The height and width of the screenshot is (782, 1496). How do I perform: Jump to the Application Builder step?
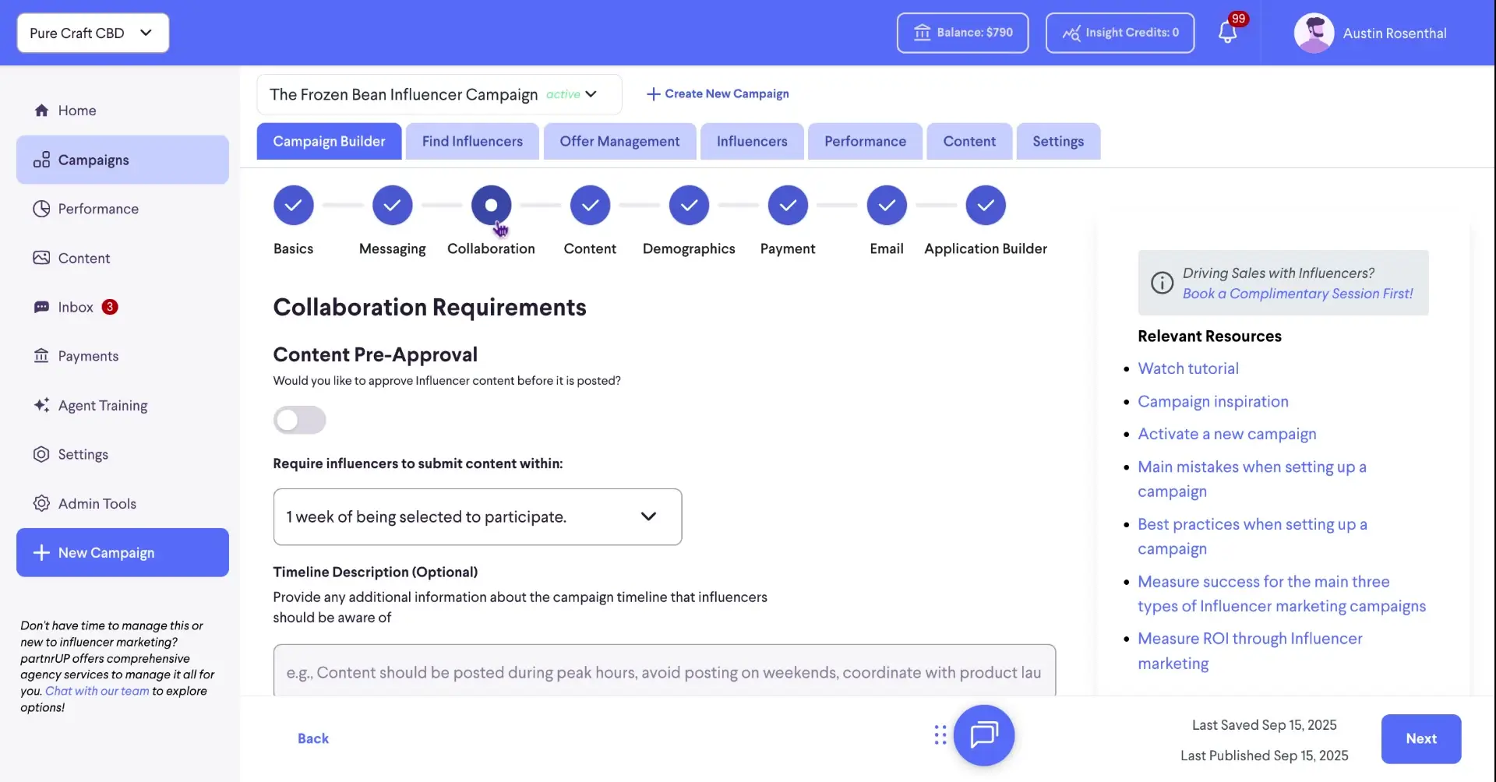(x=985, y=205)
